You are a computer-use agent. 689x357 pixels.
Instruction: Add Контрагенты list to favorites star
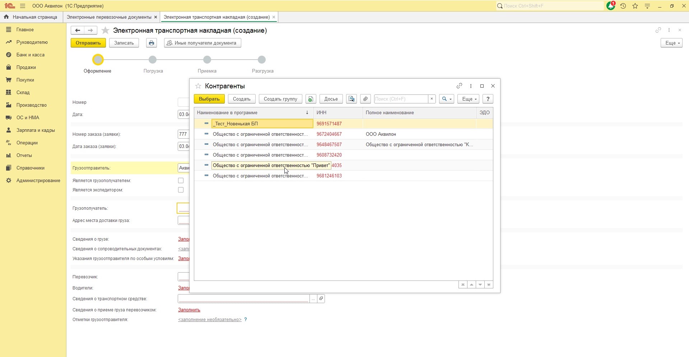point(198,86)
